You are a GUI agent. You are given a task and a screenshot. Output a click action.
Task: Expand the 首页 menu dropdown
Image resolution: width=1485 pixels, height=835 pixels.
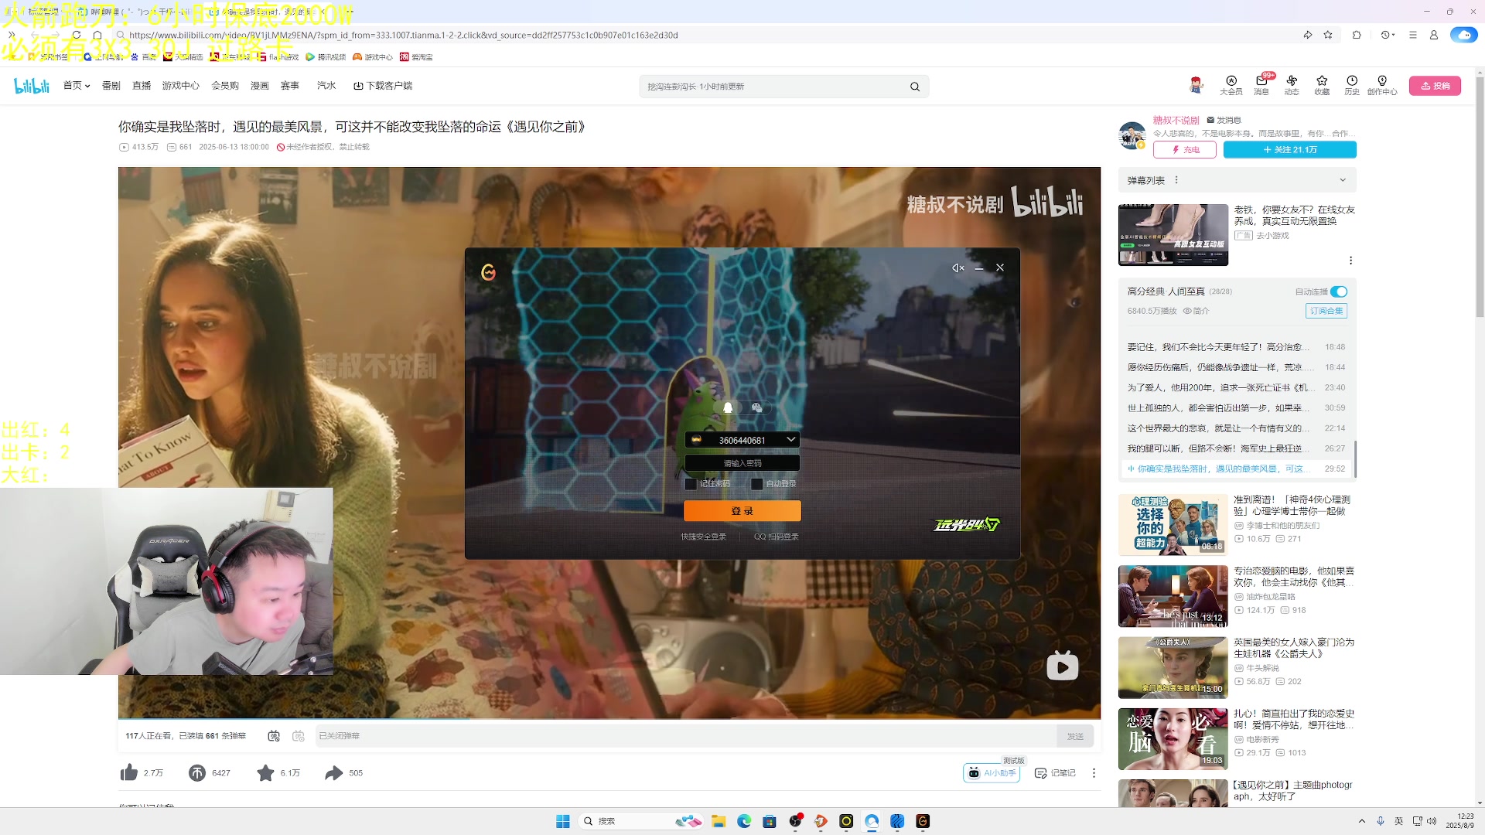click(x=77, y=86)
